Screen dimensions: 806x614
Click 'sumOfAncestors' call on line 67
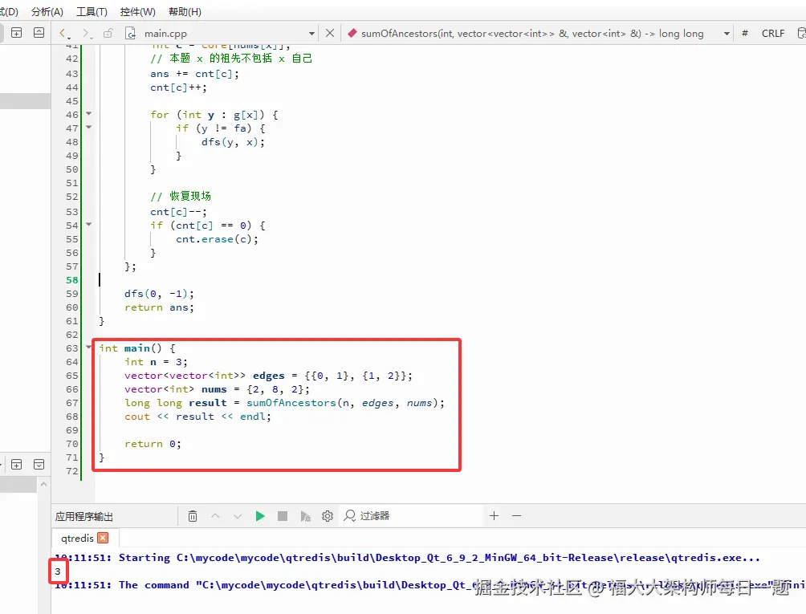pos(291,403)
